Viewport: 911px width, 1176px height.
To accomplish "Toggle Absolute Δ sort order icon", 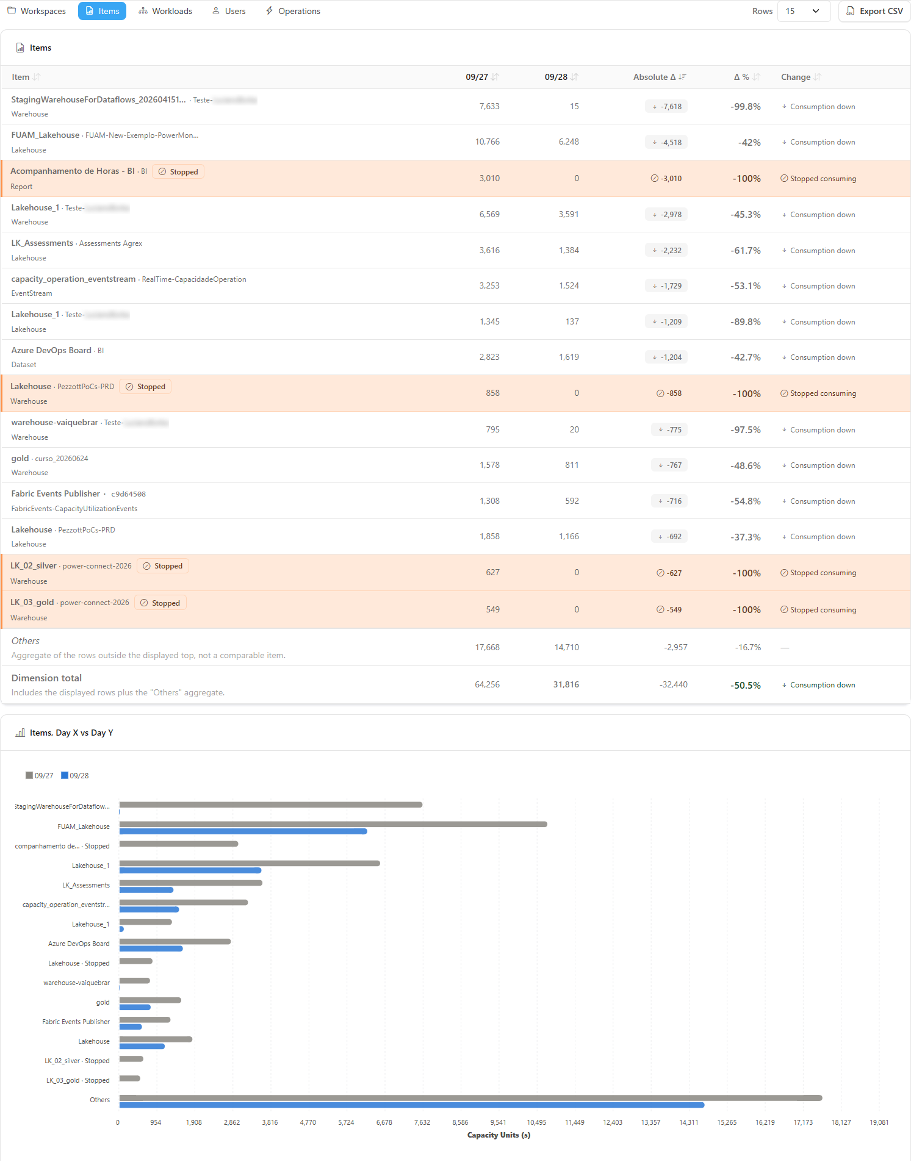I will 682,77.
